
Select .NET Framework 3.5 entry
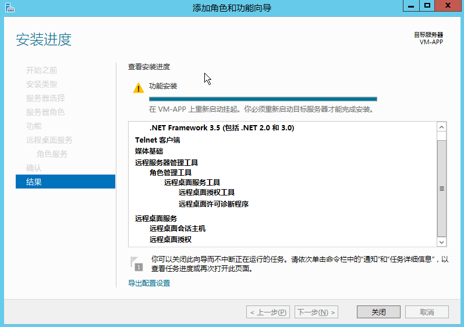point(221,128)
